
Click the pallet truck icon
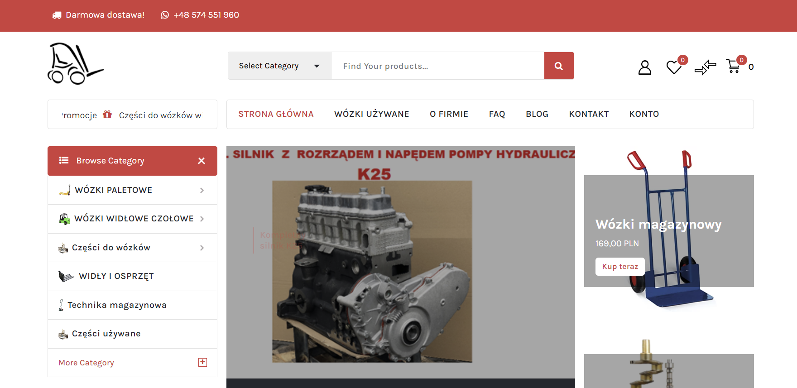click(65, 190)
